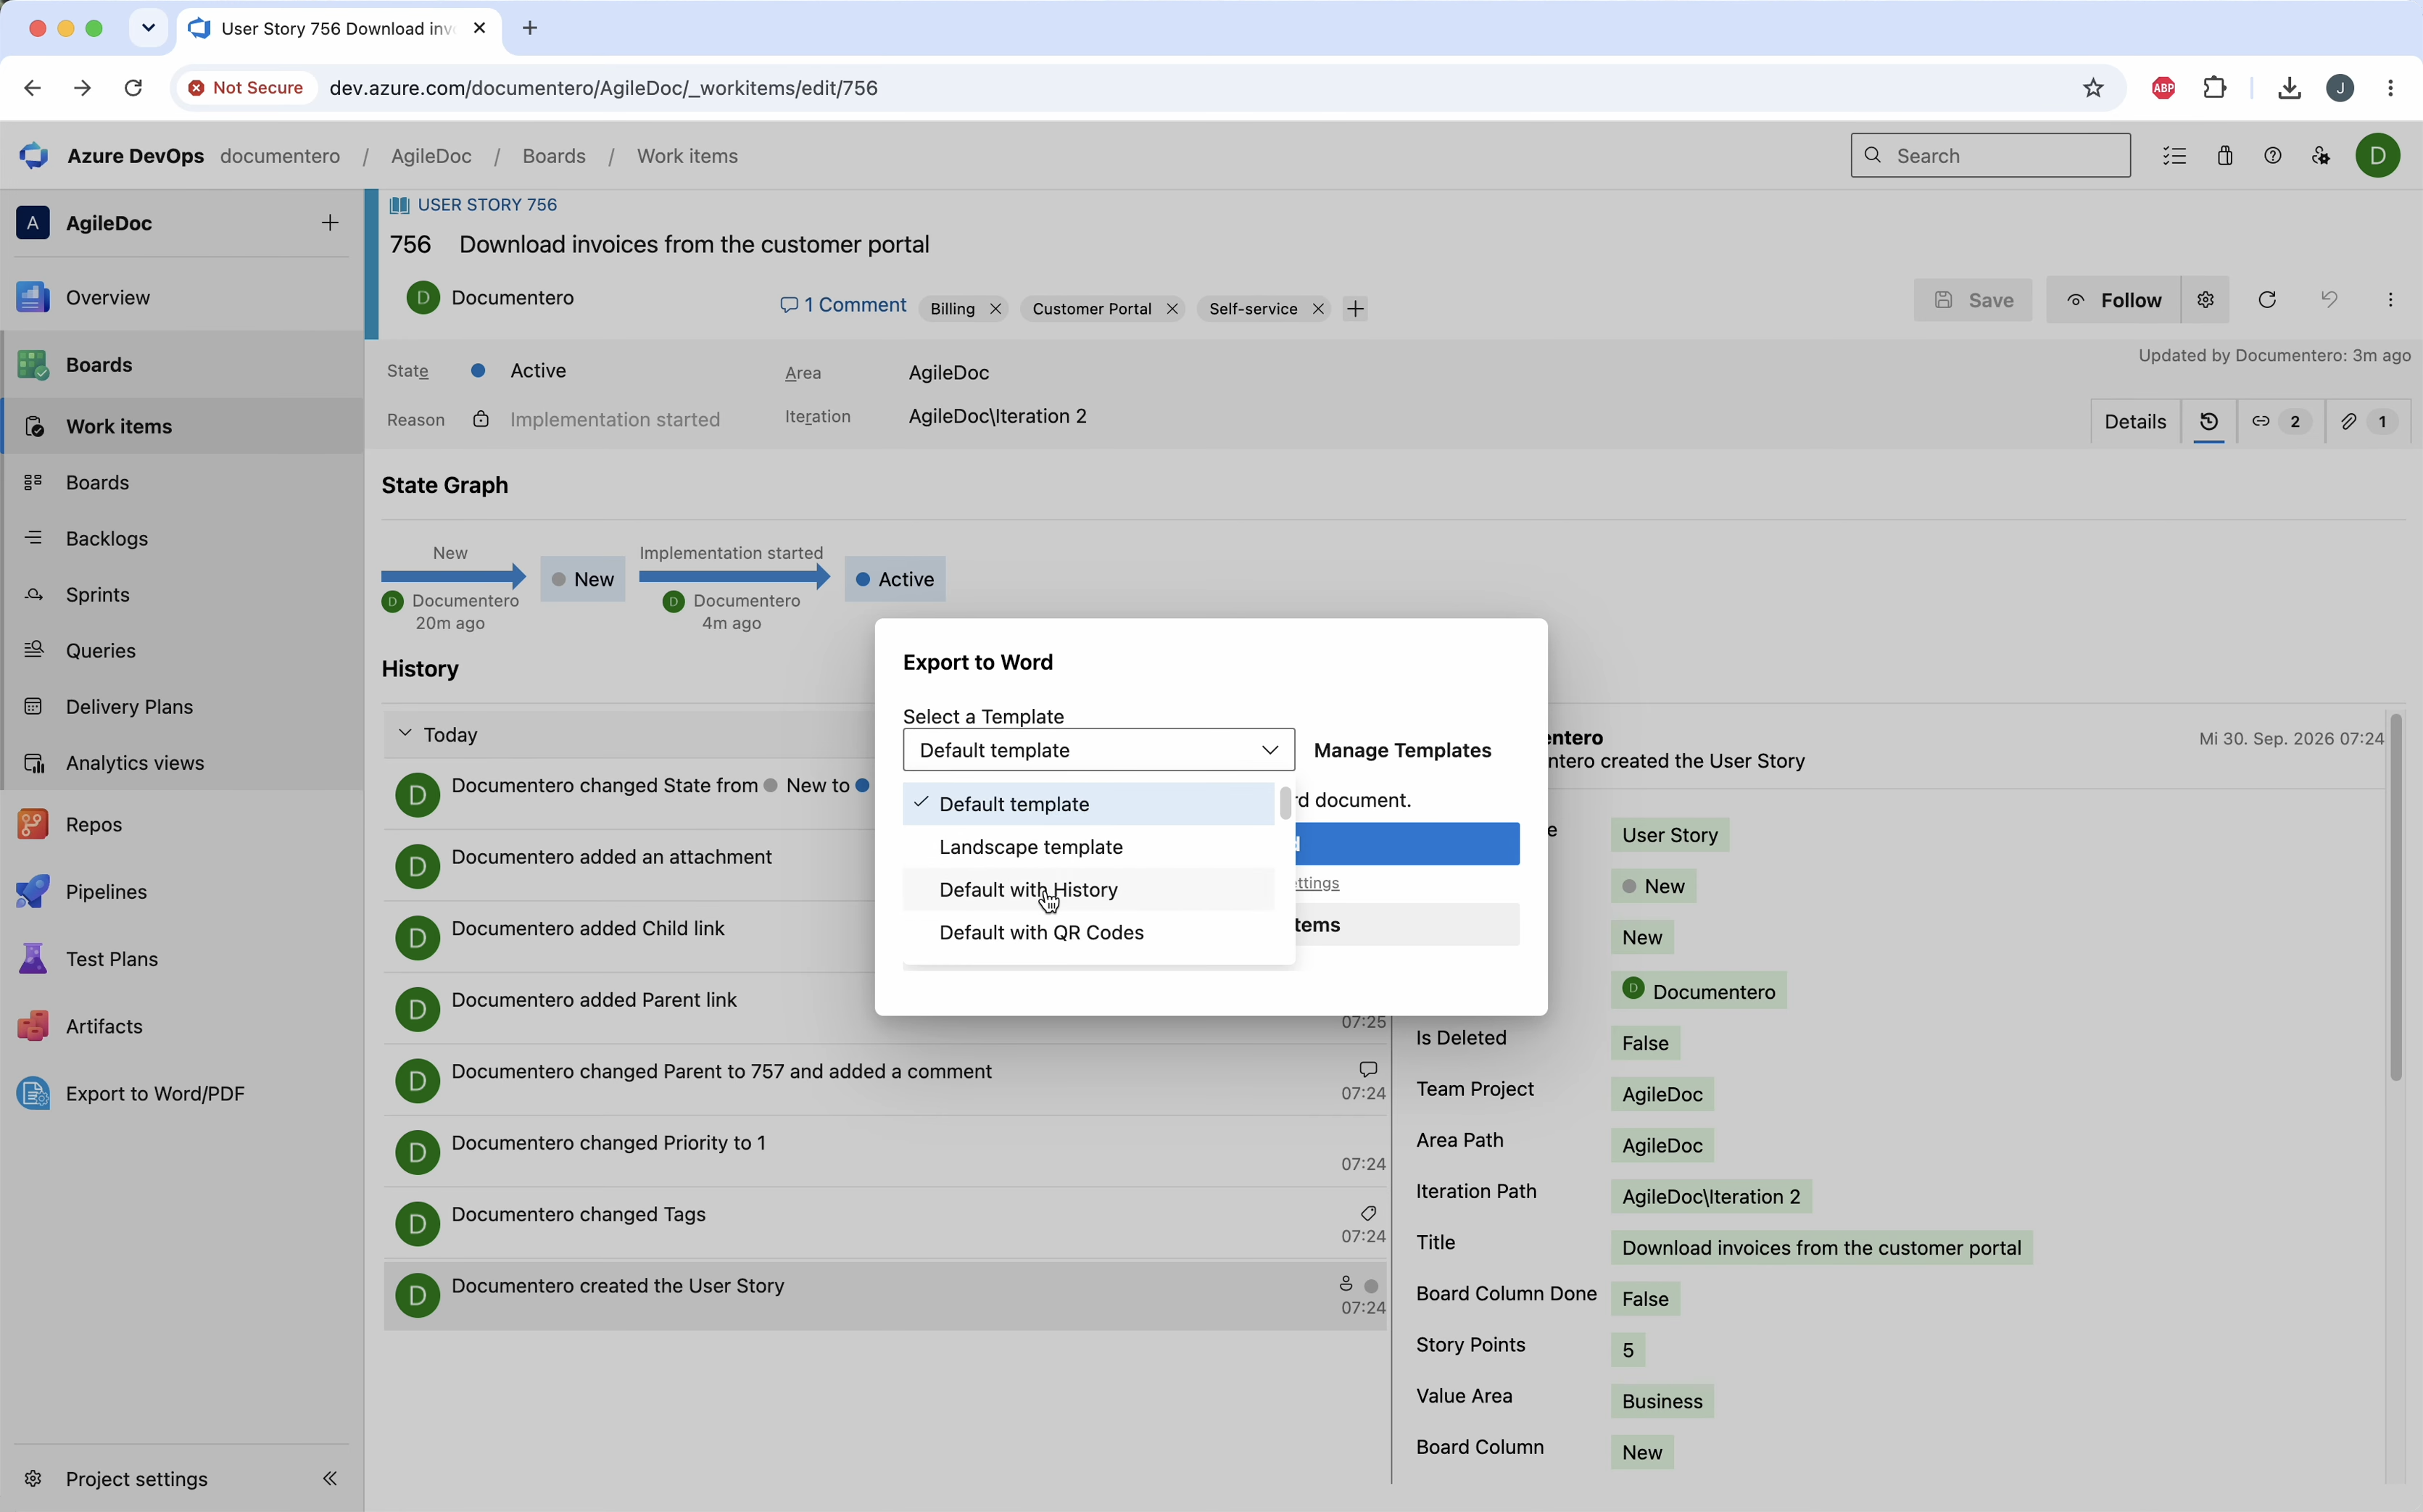This screenshot has width=2423, height=1512.
Task: Select 'Documentero created the User Story' entry
Action: 887,1295
